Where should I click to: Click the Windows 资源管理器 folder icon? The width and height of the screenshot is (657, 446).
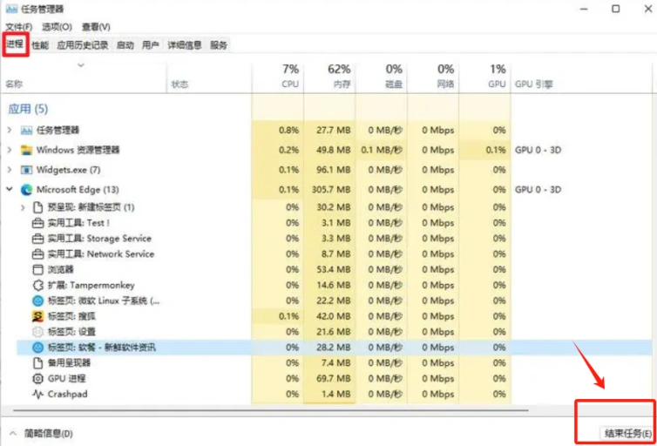tap(26, 150)
